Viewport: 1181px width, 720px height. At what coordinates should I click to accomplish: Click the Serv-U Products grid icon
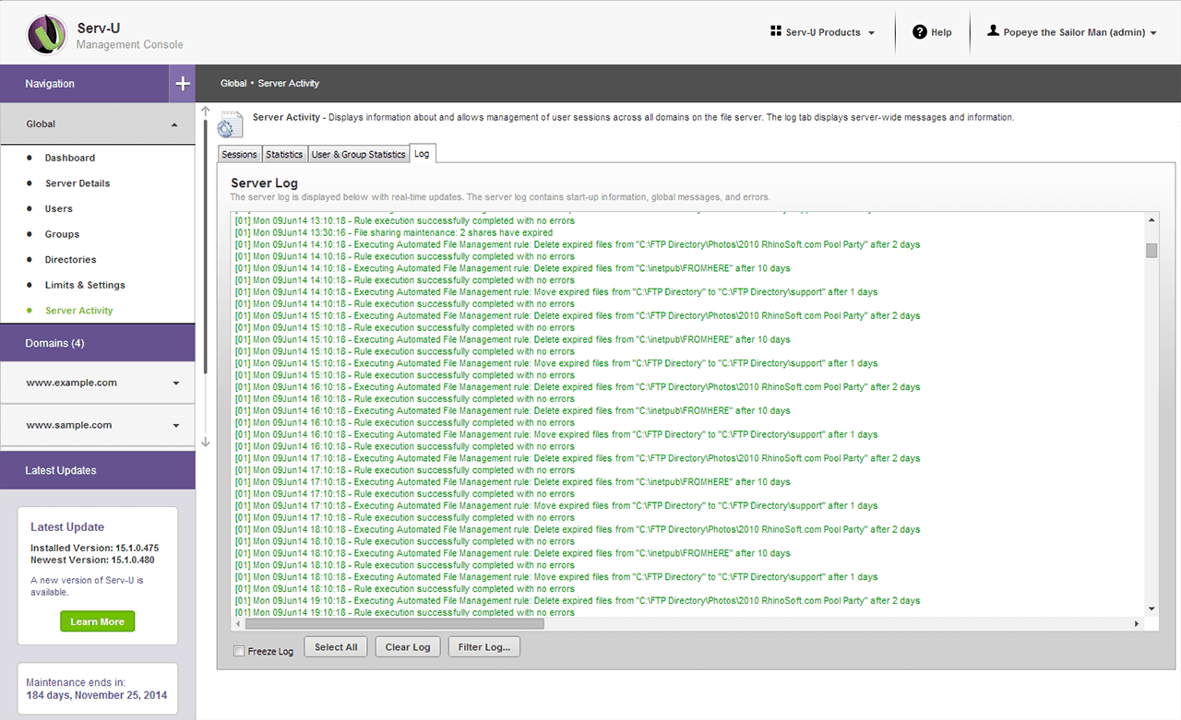click(775, 31)
